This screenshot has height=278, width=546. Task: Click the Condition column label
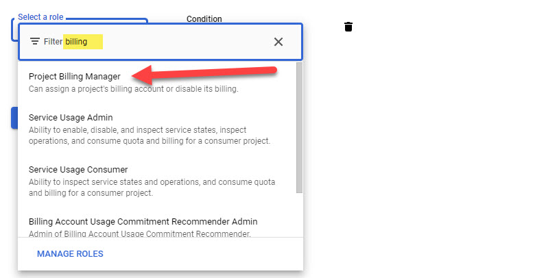click(x=204, y=19)
